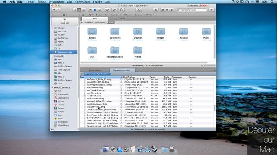Open the Présentation menu
The width and height of the screenshot is (277, 155).
coord(56,2)
